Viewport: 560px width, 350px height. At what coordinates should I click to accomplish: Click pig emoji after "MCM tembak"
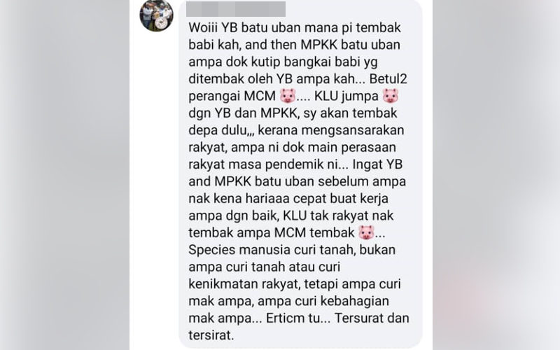click(366, 233)
